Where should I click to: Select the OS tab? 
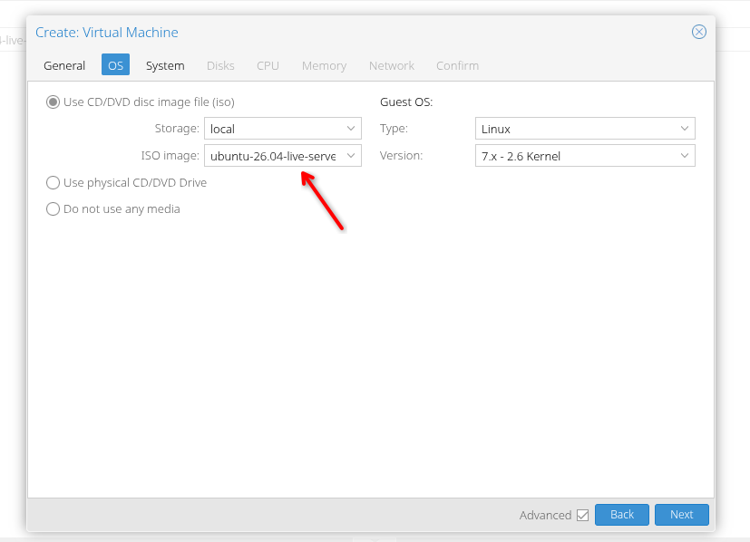click(115, 65)
